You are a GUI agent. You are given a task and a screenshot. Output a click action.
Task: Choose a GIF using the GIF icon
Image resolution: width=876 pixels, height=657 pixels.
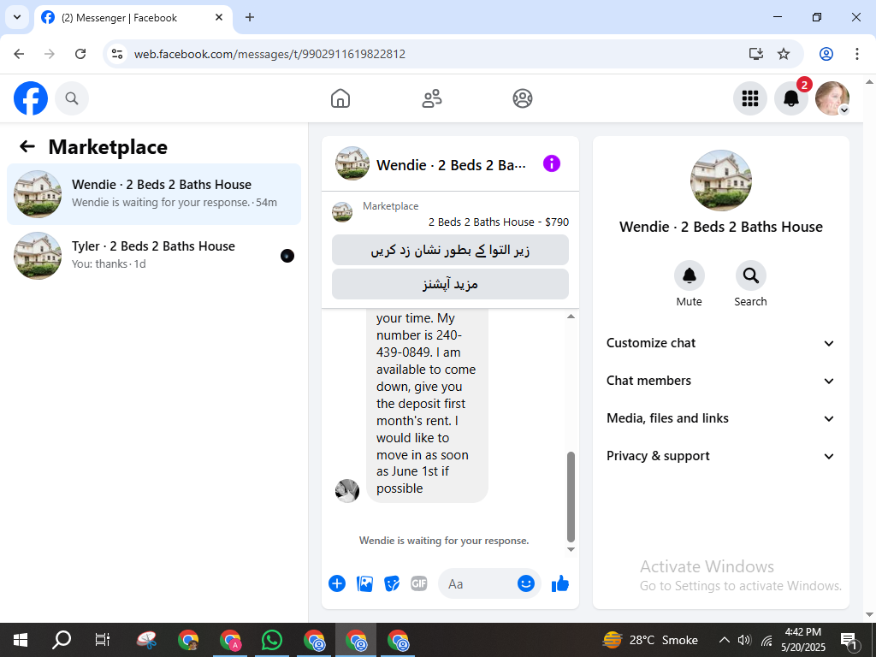419,583
